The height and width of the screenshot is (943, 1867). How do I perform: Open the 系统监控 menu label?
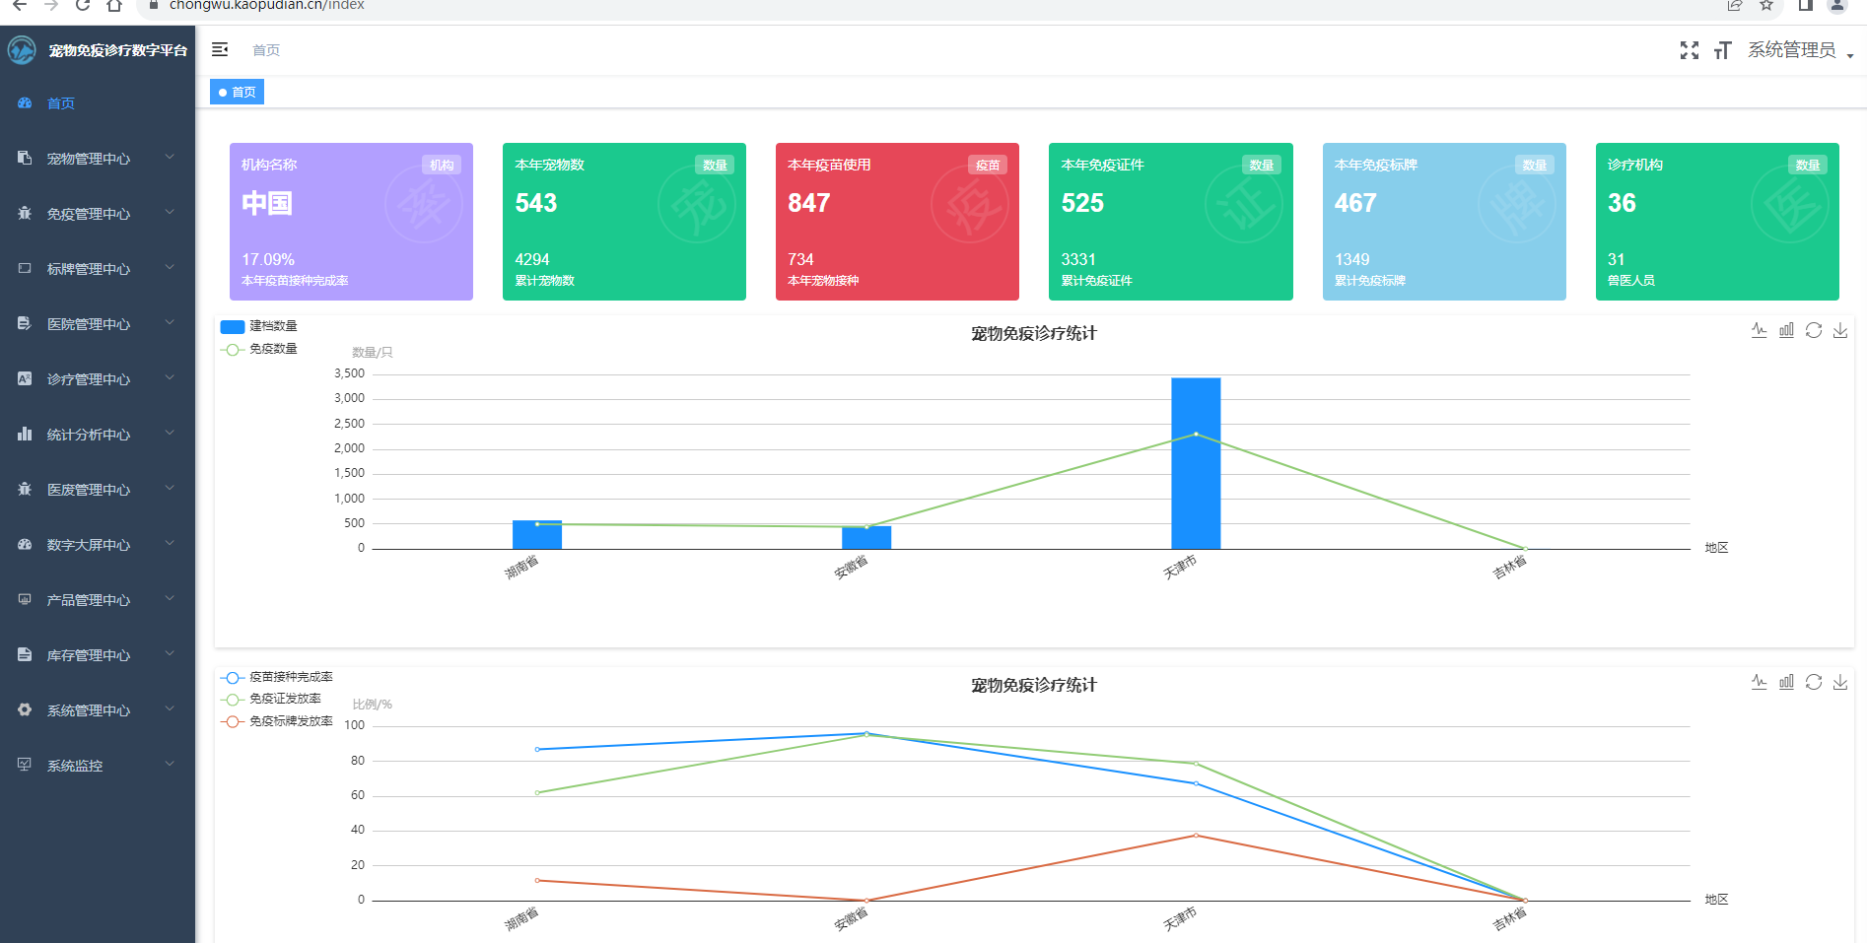click(x=75, y=766)
